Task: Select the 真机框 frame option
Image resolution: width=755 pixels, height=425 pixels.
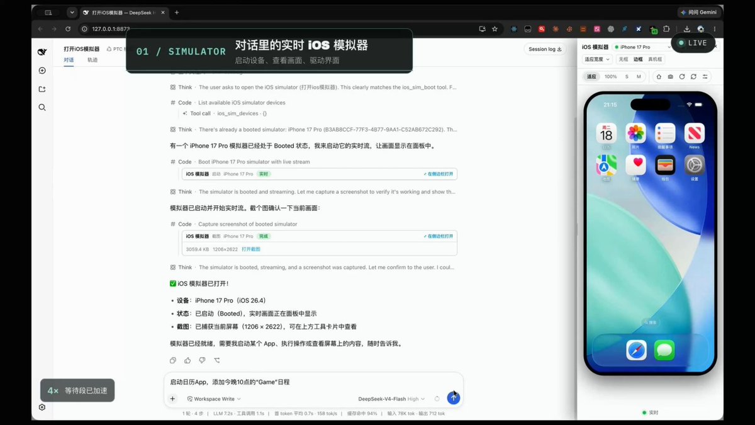Action: click(x=655, y=59)
